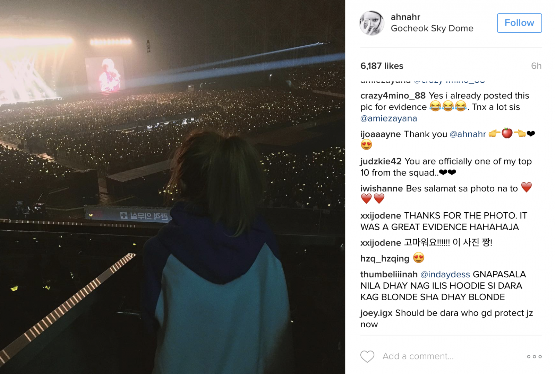Image resolution: width=555 pixels, height=374 pixels.
Task: Click the @indaydess mention link
Action: tap(445, 274)
